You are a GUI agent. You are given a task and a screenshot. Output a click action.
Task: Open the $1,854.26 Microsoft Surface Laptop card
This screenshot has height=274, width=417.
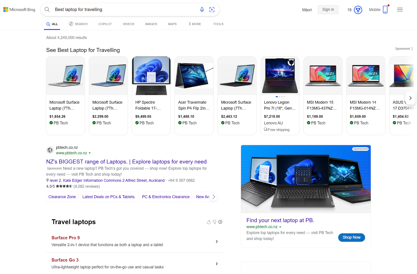[65, 96]
